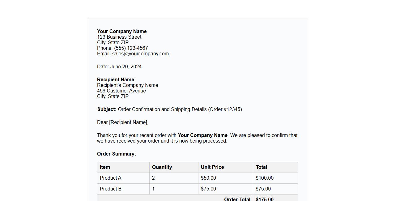Screen dimensions: 395x201
Task: Click the date June 20, 2024
Action: coord(126,66)
